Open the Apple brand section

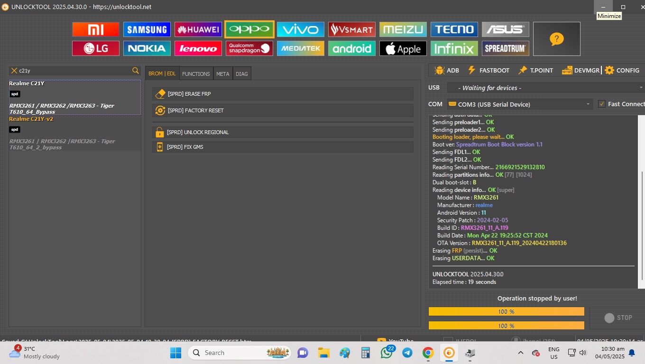(403, 48)
